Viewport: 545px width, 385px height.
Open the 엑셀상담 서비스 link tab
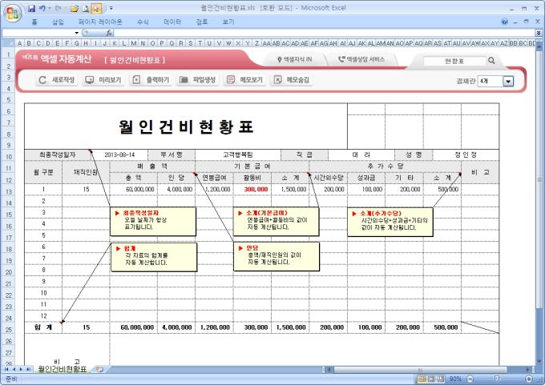[x=361, y=60]
